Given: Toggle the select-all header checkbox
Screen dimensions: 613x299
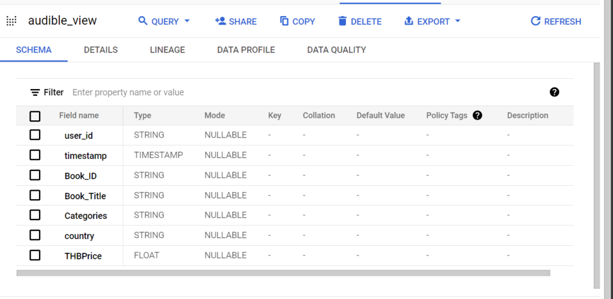Looking at the screenshot, I should pos(35,116).
